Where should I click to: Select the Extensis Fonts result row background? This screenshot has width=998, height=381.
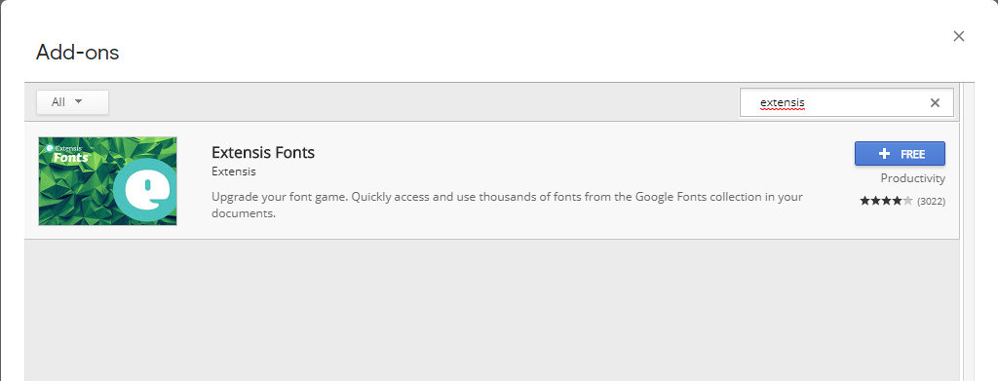tap(491, 181)
